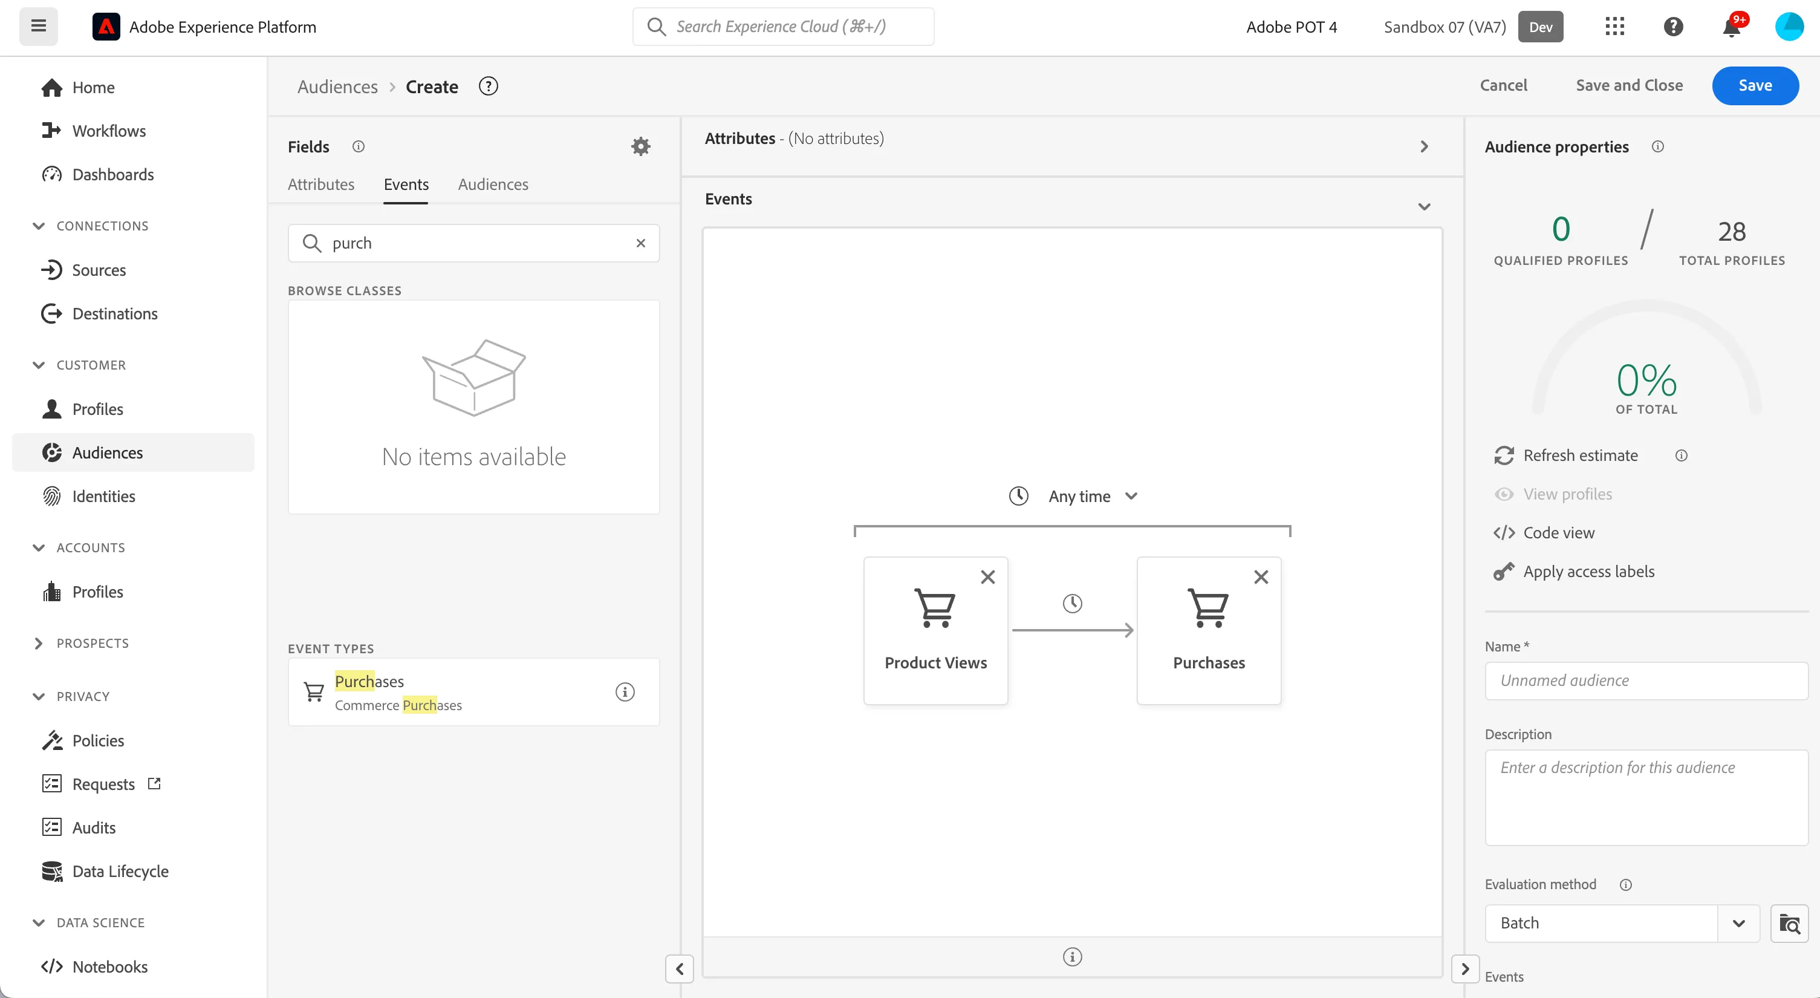
Task: Remove the Product Views event card
Action: coord(988,577)
